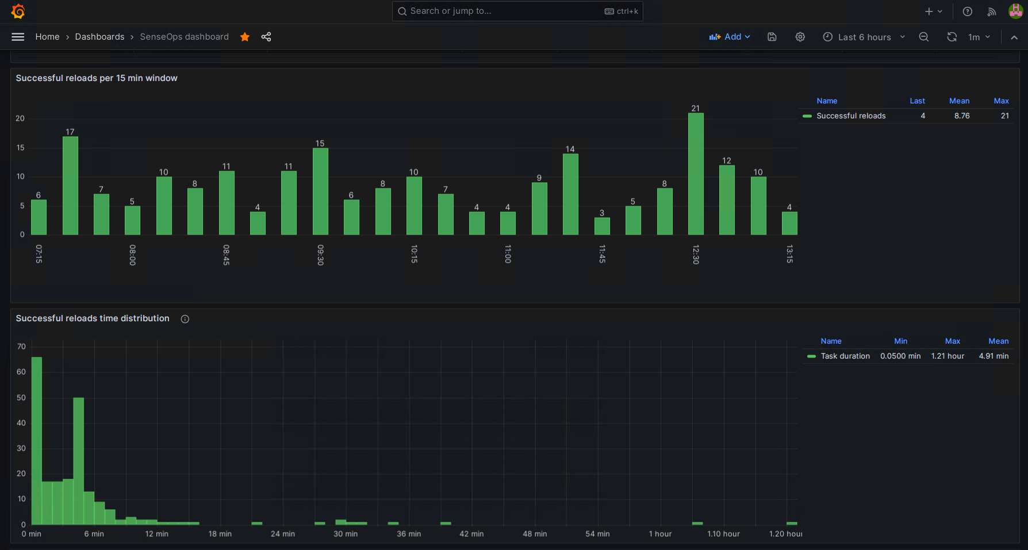
Task: Open the hamburger navigation menu
Action: [18, 37]
